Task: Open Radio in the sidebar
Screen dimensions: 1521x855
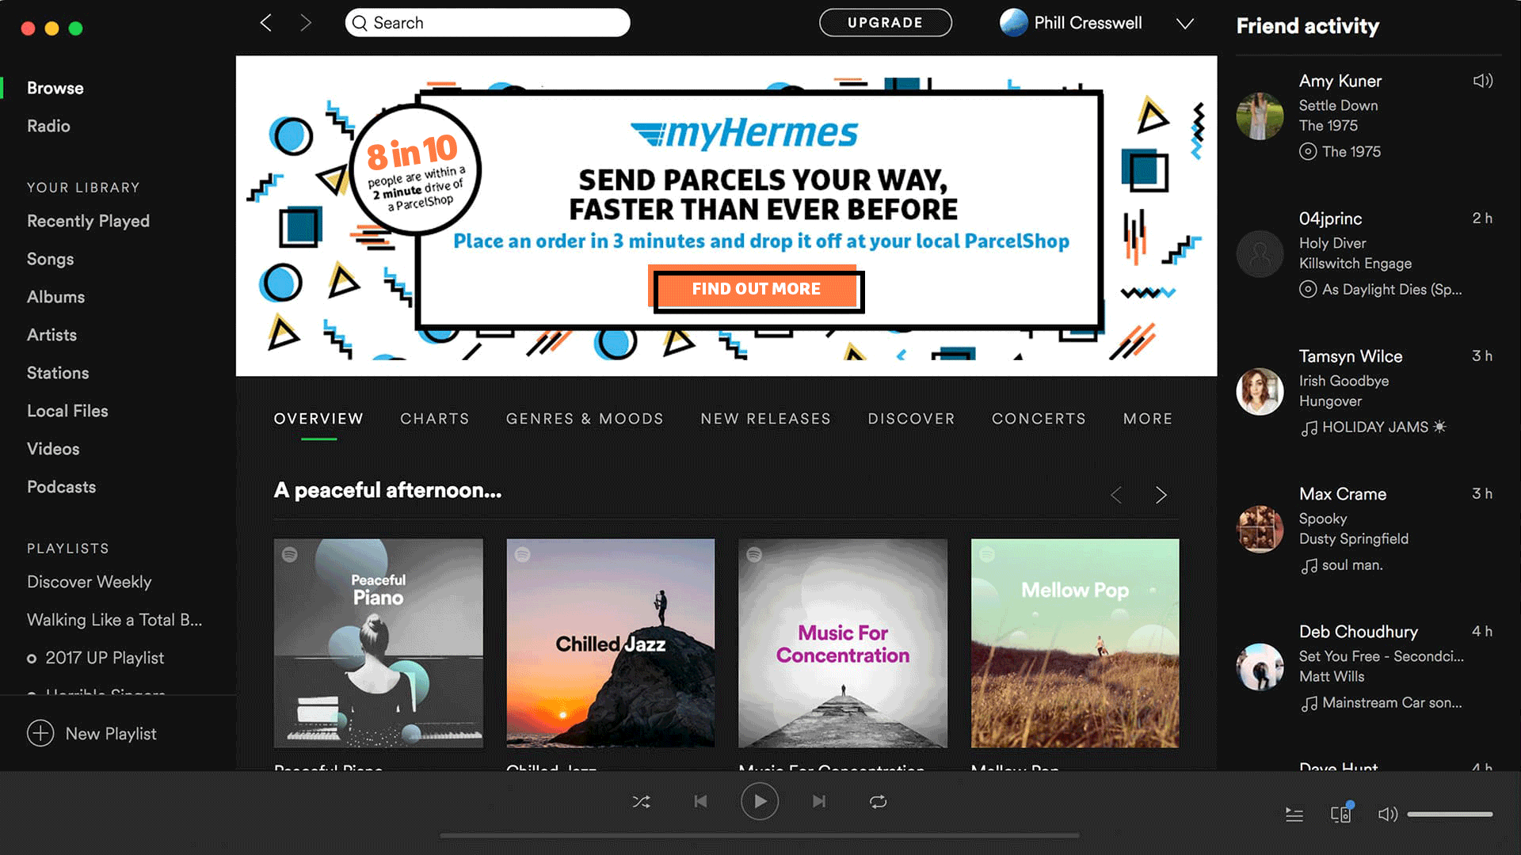Action: 48,126
